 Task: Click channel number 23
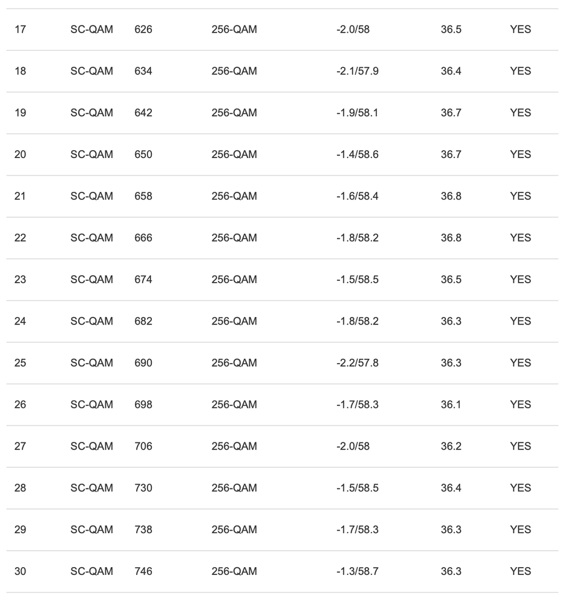tap(20, 280)
